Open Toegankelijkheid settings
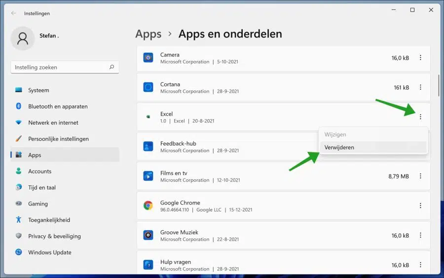Image resolution: width=444 pixels, height=278 pixels. pyautogui.click(x=65, y=220)
